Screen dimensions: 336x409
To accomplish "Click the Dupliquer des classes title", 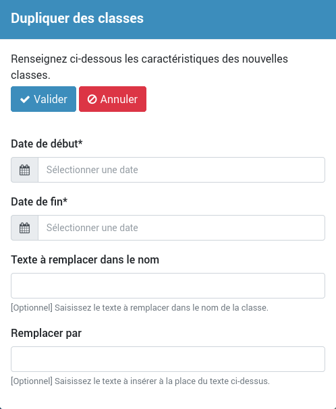I will [x=77, y=18].
